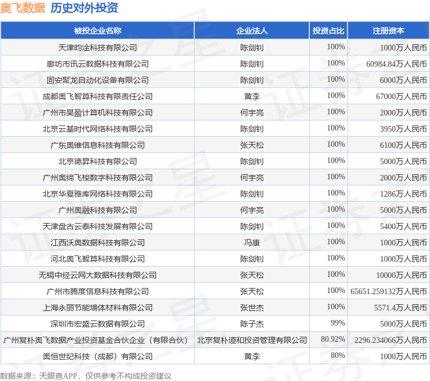The width and height of the screenshot is (430, 381).
Task: Click legal person 北京复朴道和投资管理有限公司
Action: [x=251, y=340]
